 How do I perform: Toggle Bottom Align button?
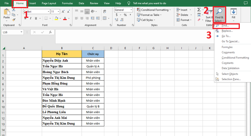(x=87, y=11)
